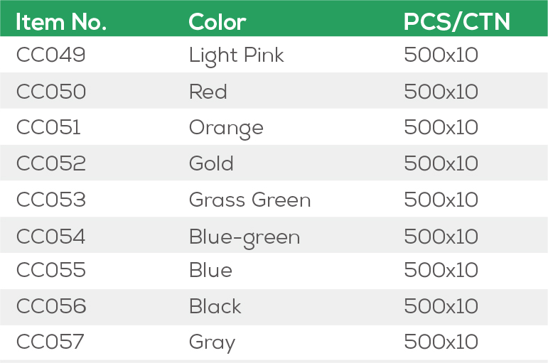
Task: Click item number CC053
Action: click(x=51, y=200)
